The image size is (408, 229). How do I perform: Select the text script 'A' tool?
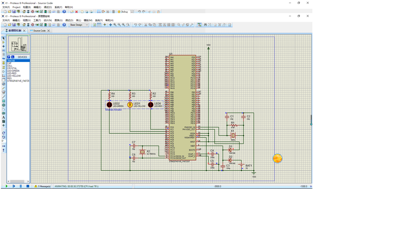[3, 117]
